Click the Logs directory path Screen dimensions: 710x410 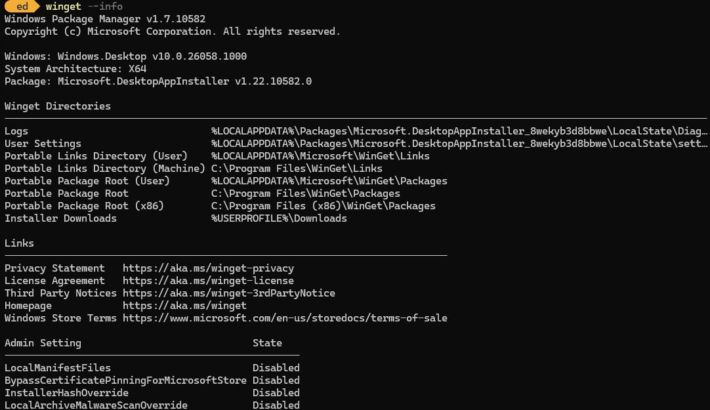point(459,131)
